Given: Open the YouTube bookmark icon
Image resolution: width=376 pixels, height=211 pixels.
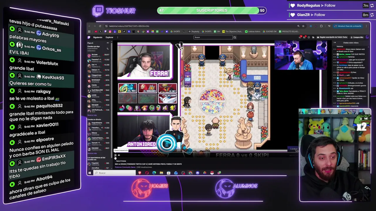Looking at the screenshot, I should tap(96, 31).
